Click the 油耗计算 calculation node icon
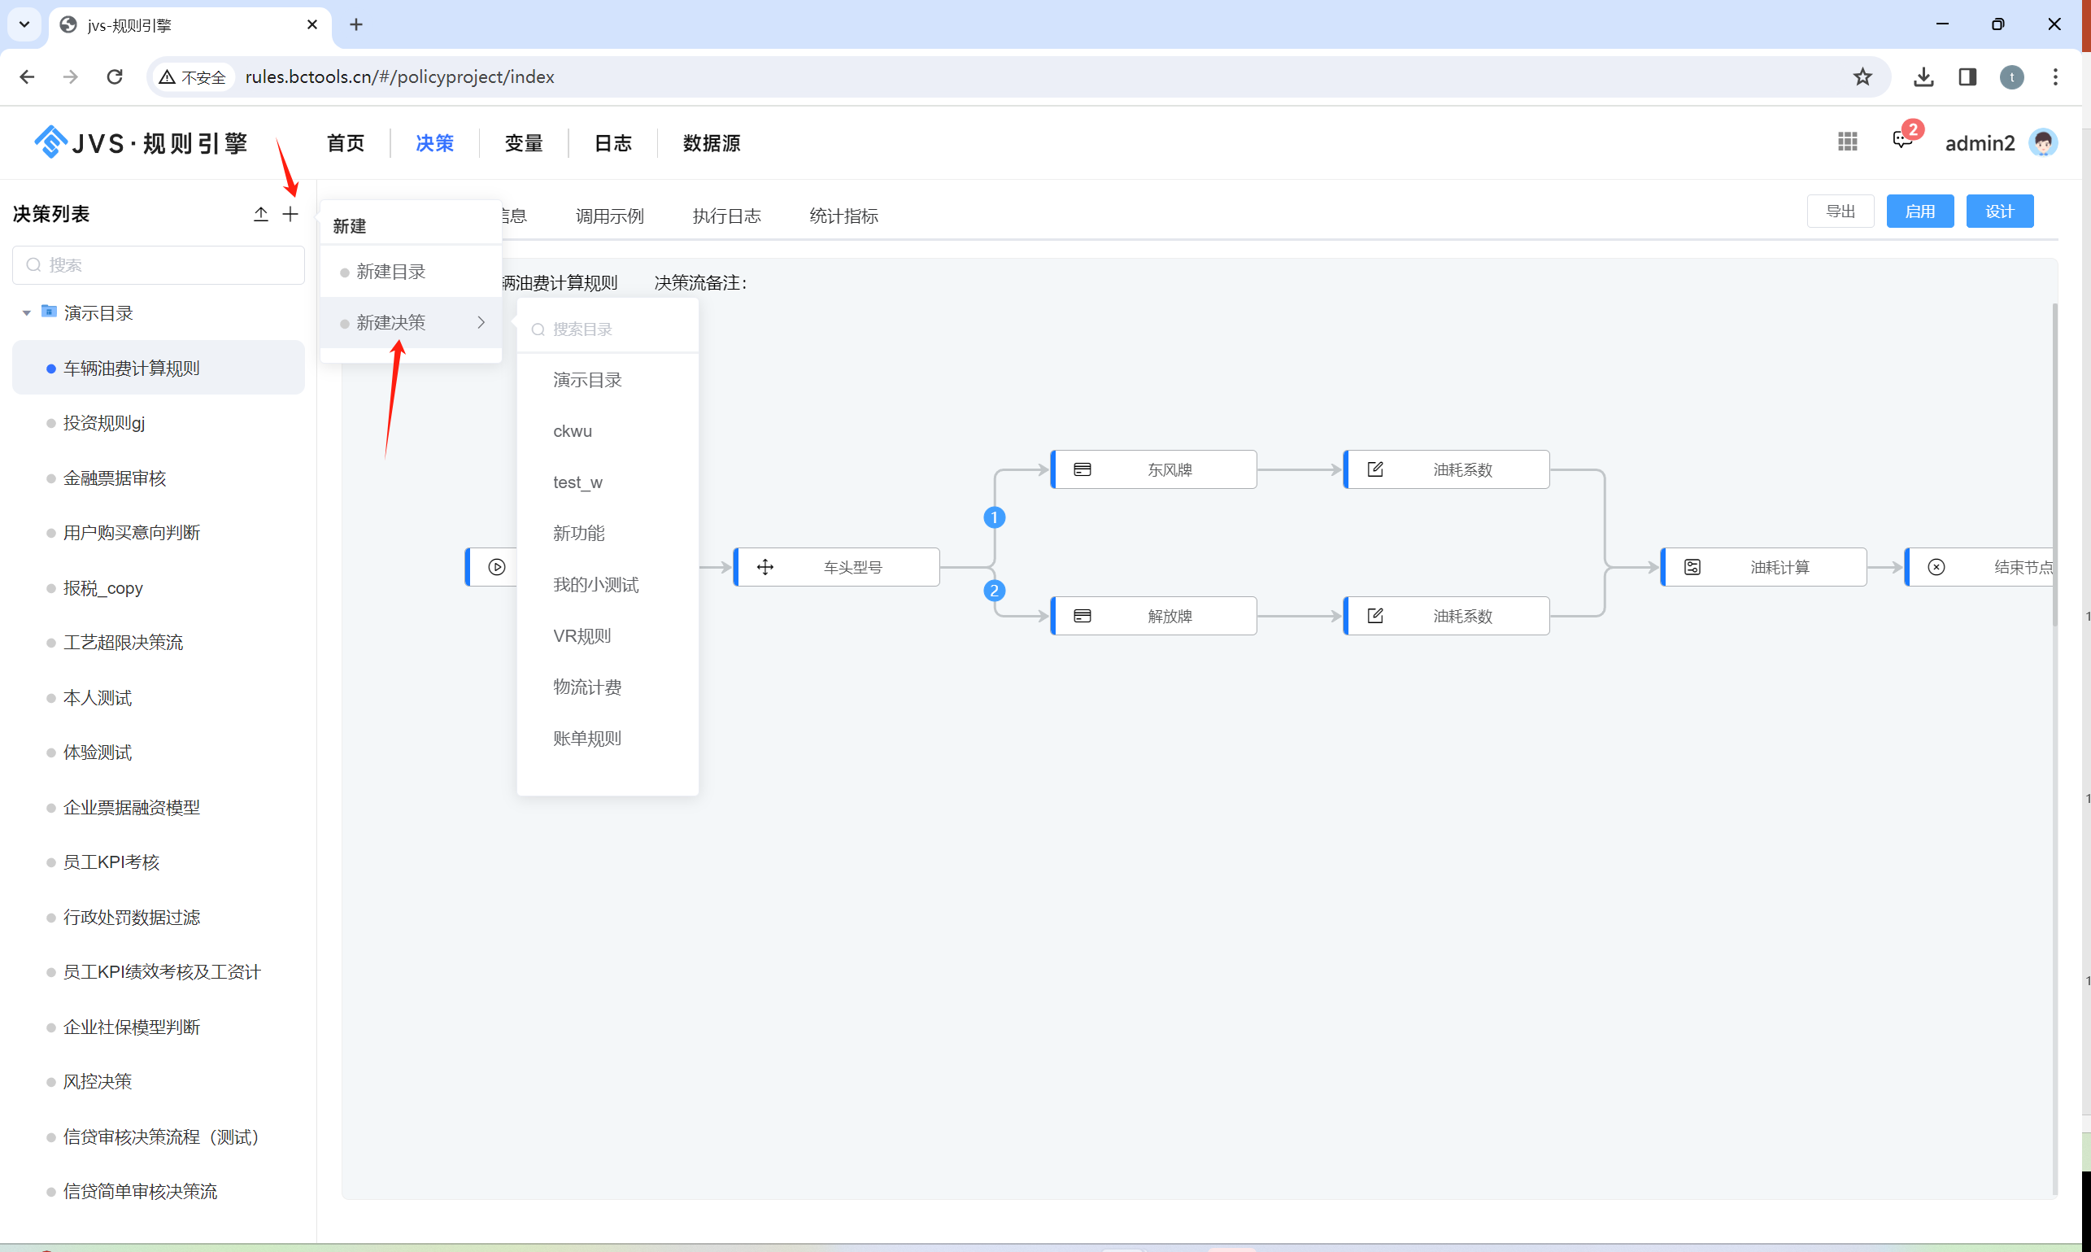Viewport: 2091px width, 1252px height. (x=1692, y=567)
